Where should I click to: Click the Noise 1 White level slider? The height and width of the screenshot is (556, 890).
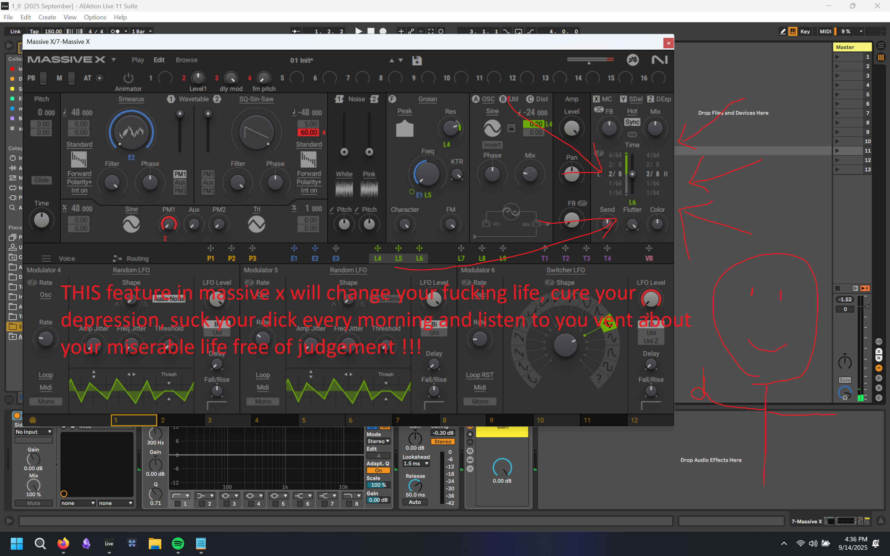[x=344, y=152]
